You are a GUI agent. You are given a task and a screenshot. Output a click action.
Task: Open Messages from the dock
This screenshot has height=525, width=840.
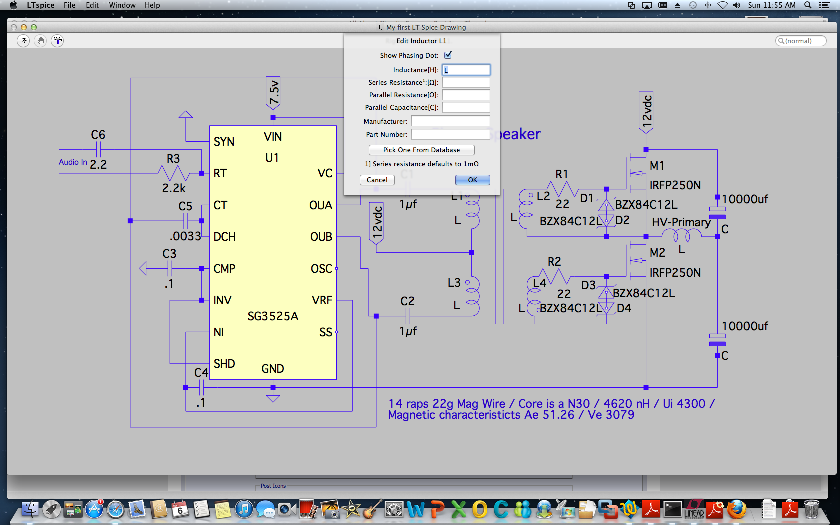[265, 509]
